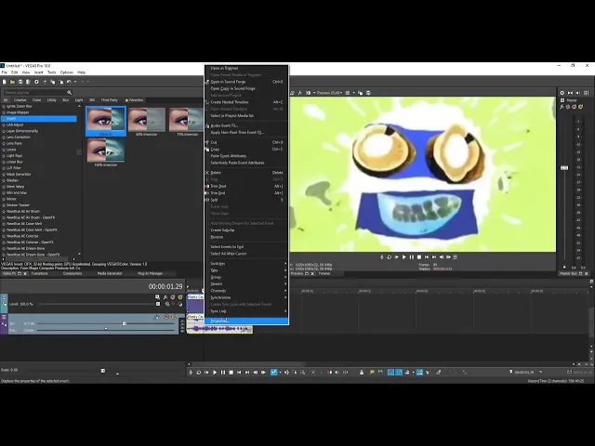595x446 pixels.
Task: Open the Auto Ripple mode dropdown arrow
Action: coord(413,373)
